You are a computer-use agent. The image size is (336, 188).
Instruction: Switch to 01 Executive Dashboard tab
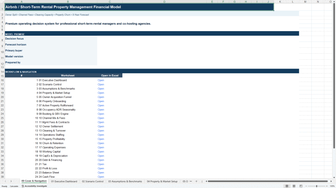click(x=64, y=181)
